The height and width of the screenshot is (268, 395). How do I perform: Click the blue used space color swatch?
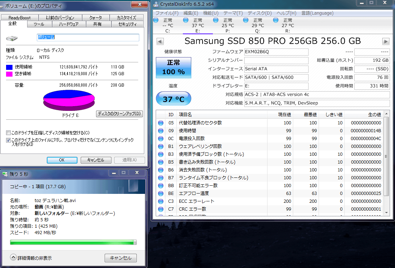(x=9, y=67)
